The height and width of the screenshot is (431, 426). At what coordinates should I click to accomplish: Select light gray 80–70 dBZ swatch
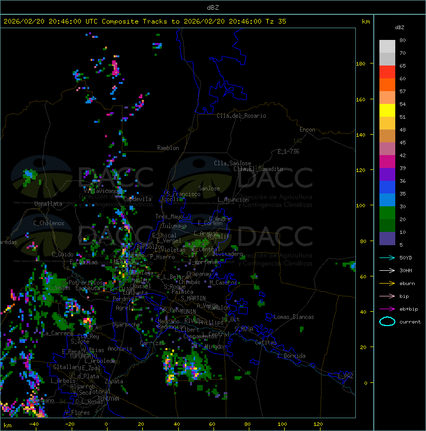tap(387, 46)
